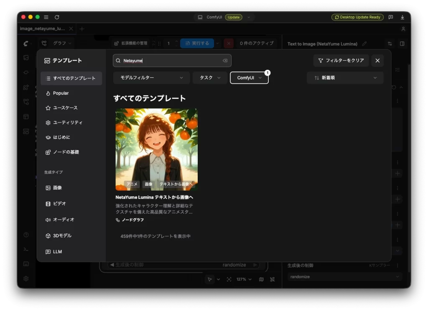The height and width of the screenshot is (311, 428).
Task: Open the templates icon in left sidebar
Action: click(x=26, y=131)
